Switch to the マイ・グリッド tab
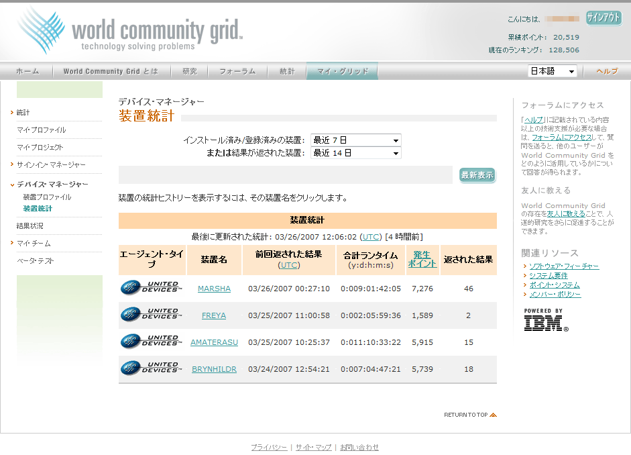 [342, 71]
